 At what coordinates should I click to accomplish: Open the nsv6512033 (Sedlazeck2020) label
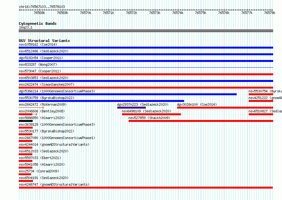44,151
